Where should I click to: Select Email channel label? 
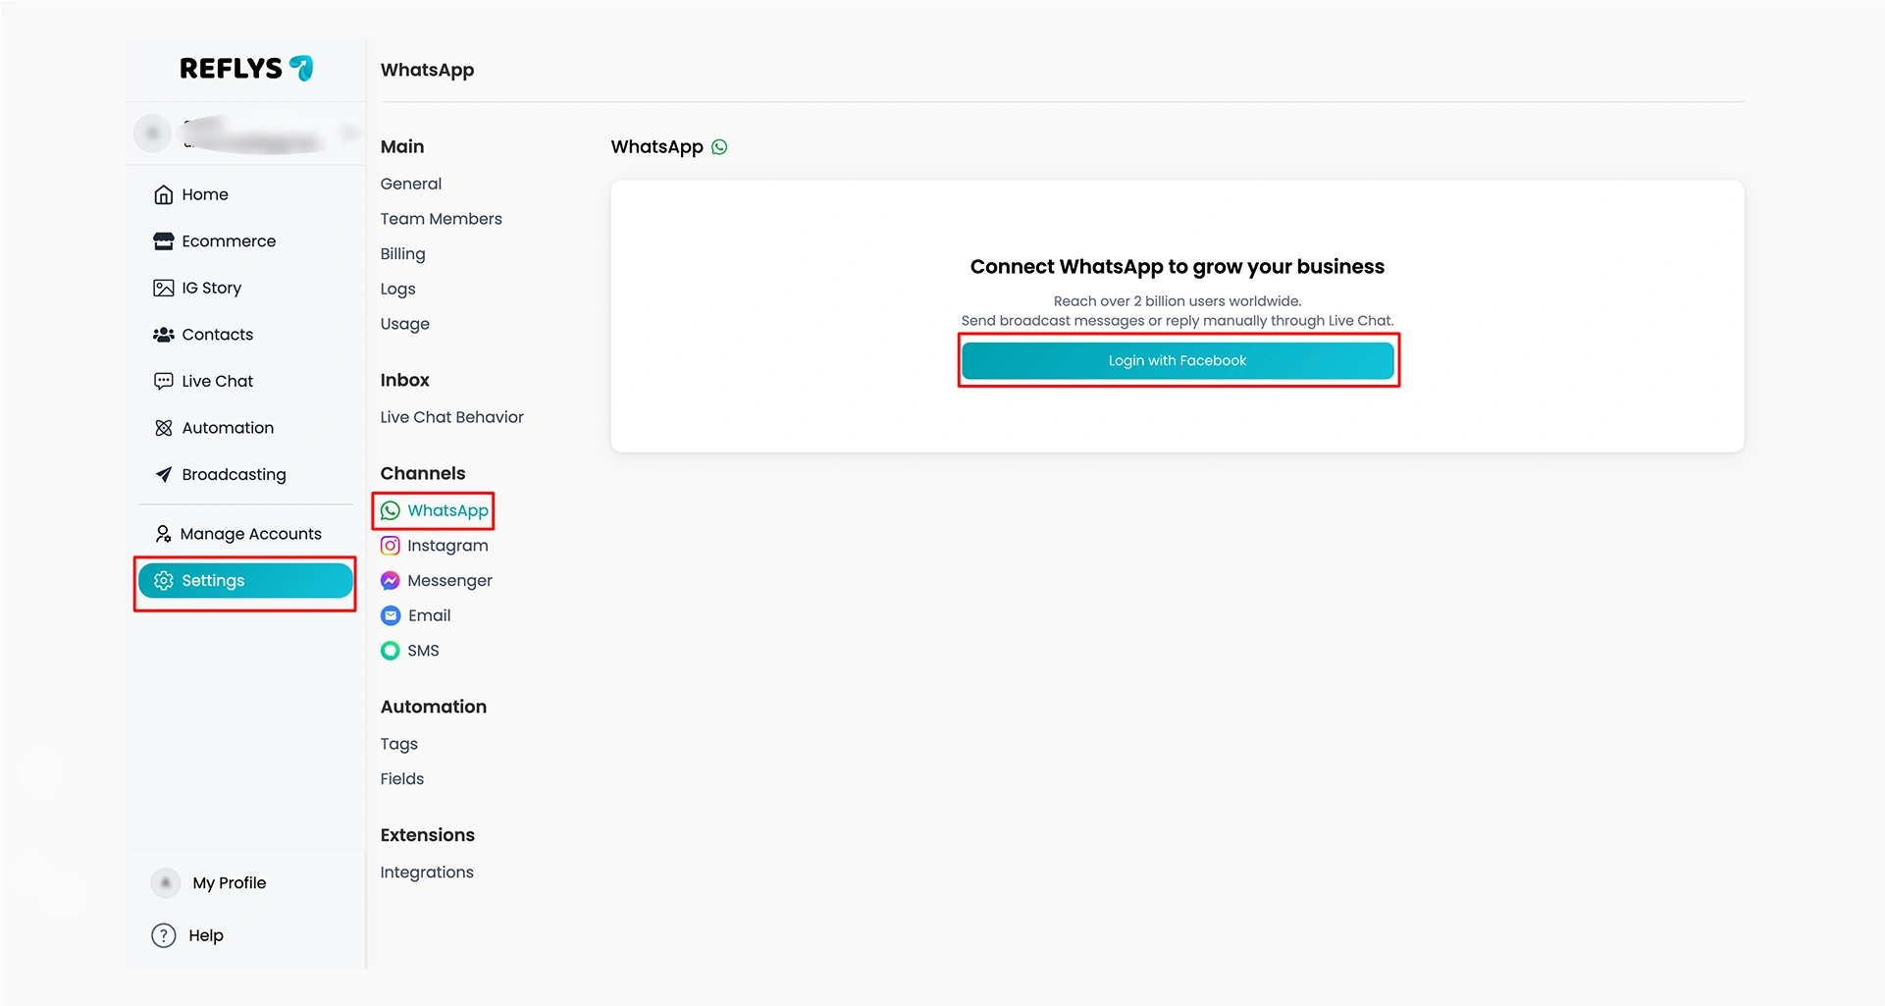pos(430,615)
